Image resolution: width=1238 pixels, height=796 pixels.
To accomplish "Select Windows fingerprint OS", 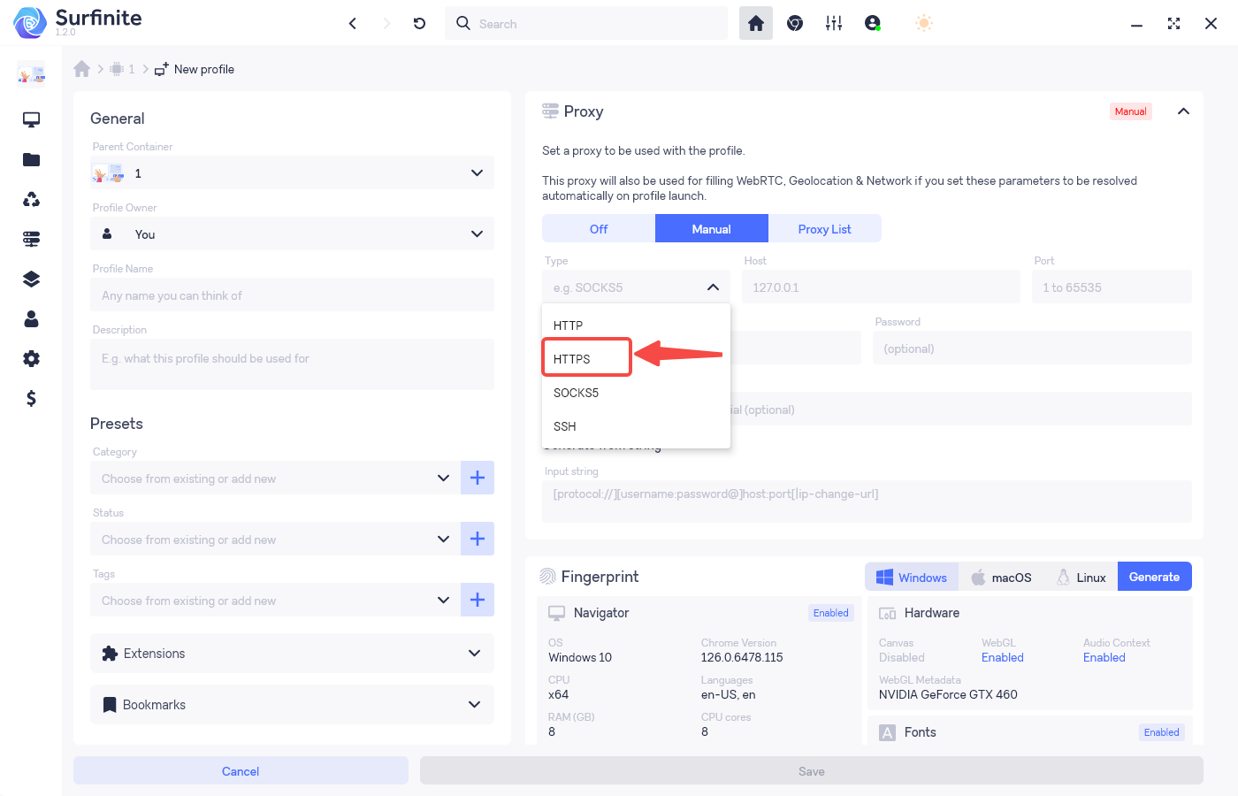I will pos(912,577).
